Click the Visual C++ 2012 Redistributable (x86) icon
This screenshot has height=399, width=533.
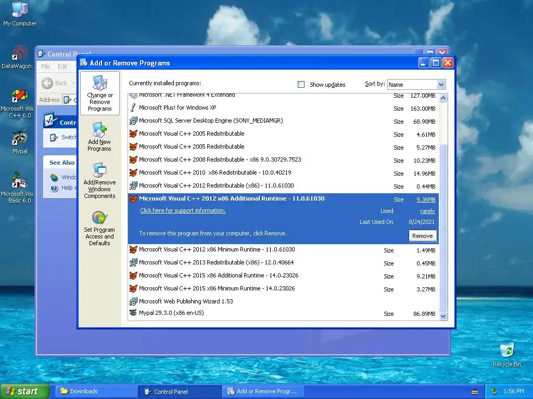[133, 185]
